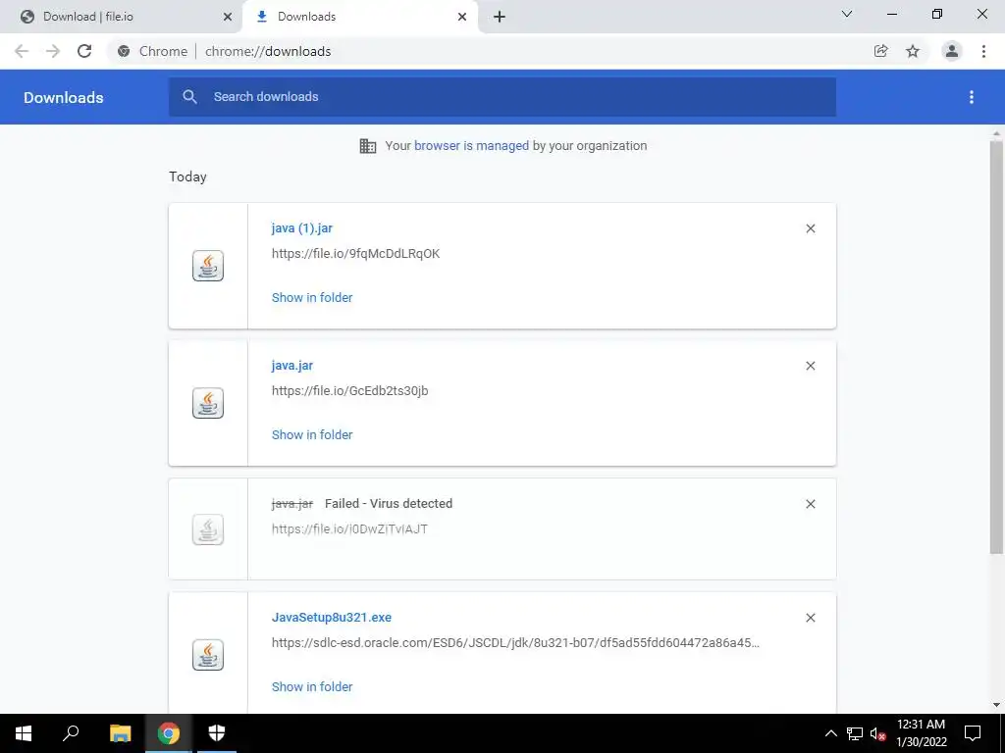Click the 'Failed - Virus detected' status
1005x753 pixels.
tap(389, 504)
